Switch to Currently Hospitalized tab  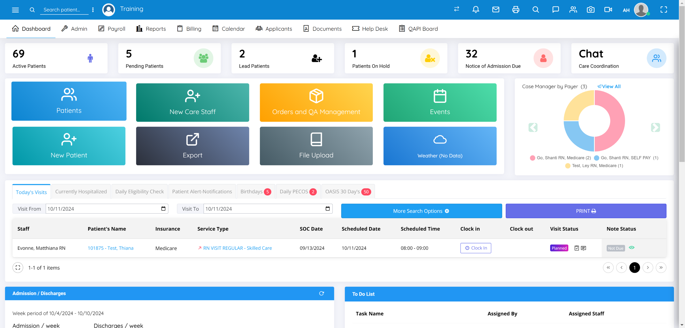tap(81, 192)
